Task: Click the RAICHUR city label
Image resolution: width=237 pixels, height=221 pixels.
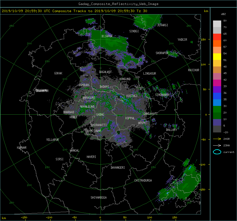Action: (x=194, y=70)
